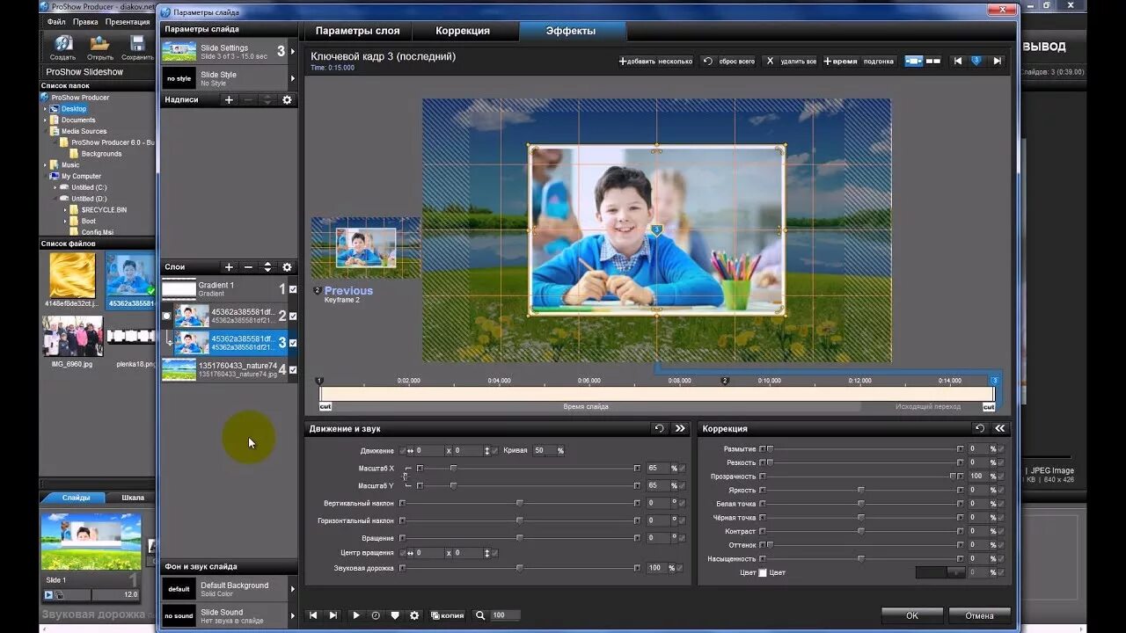Click the удалить все button
The width and height of the screenshot is (1126, 633).
tap(791, 62)
